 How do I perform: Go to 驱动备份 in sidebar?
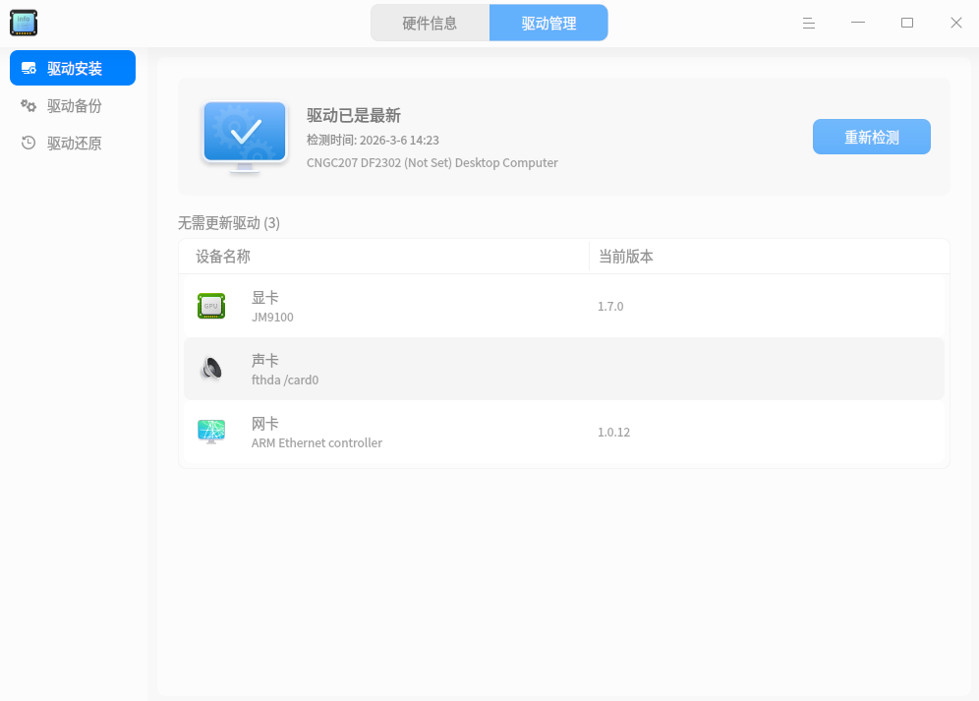coord(73,105)
